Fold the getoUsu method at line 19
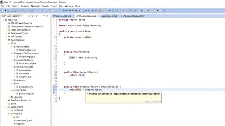 (58, 72)
